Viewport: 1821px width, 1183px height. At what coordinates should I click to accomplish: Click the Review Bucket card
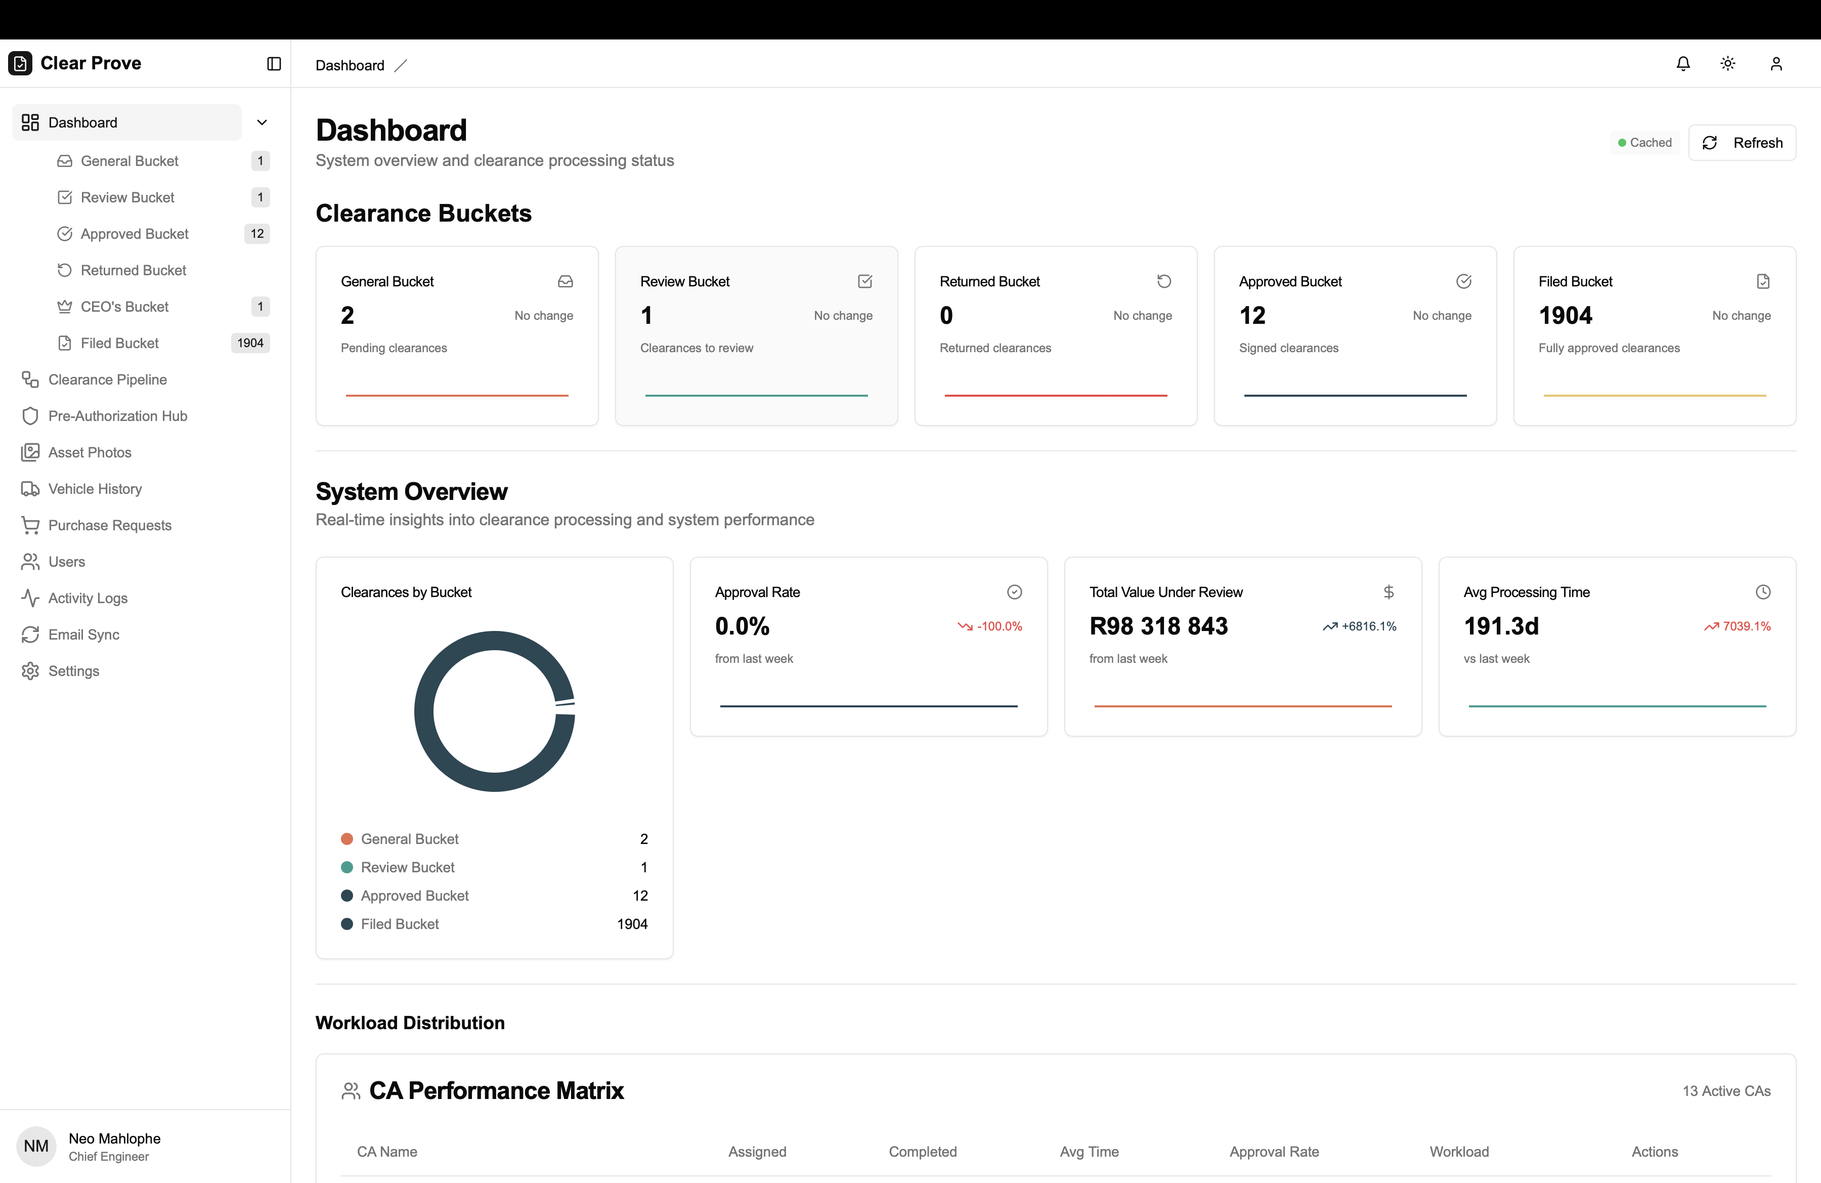click(x=756, y=336)
